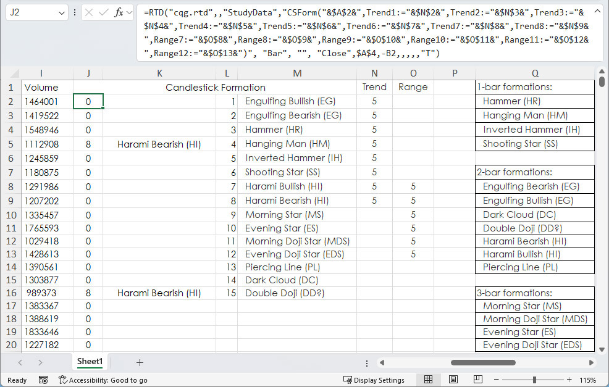Select the first Harami Bearish (HI) cell in column K
609x387 pixels.
pos(159,144)
